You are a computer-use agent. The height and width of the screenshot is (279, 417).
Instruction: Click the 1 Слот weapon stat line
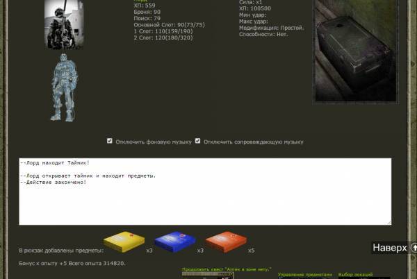pos(162,31)
